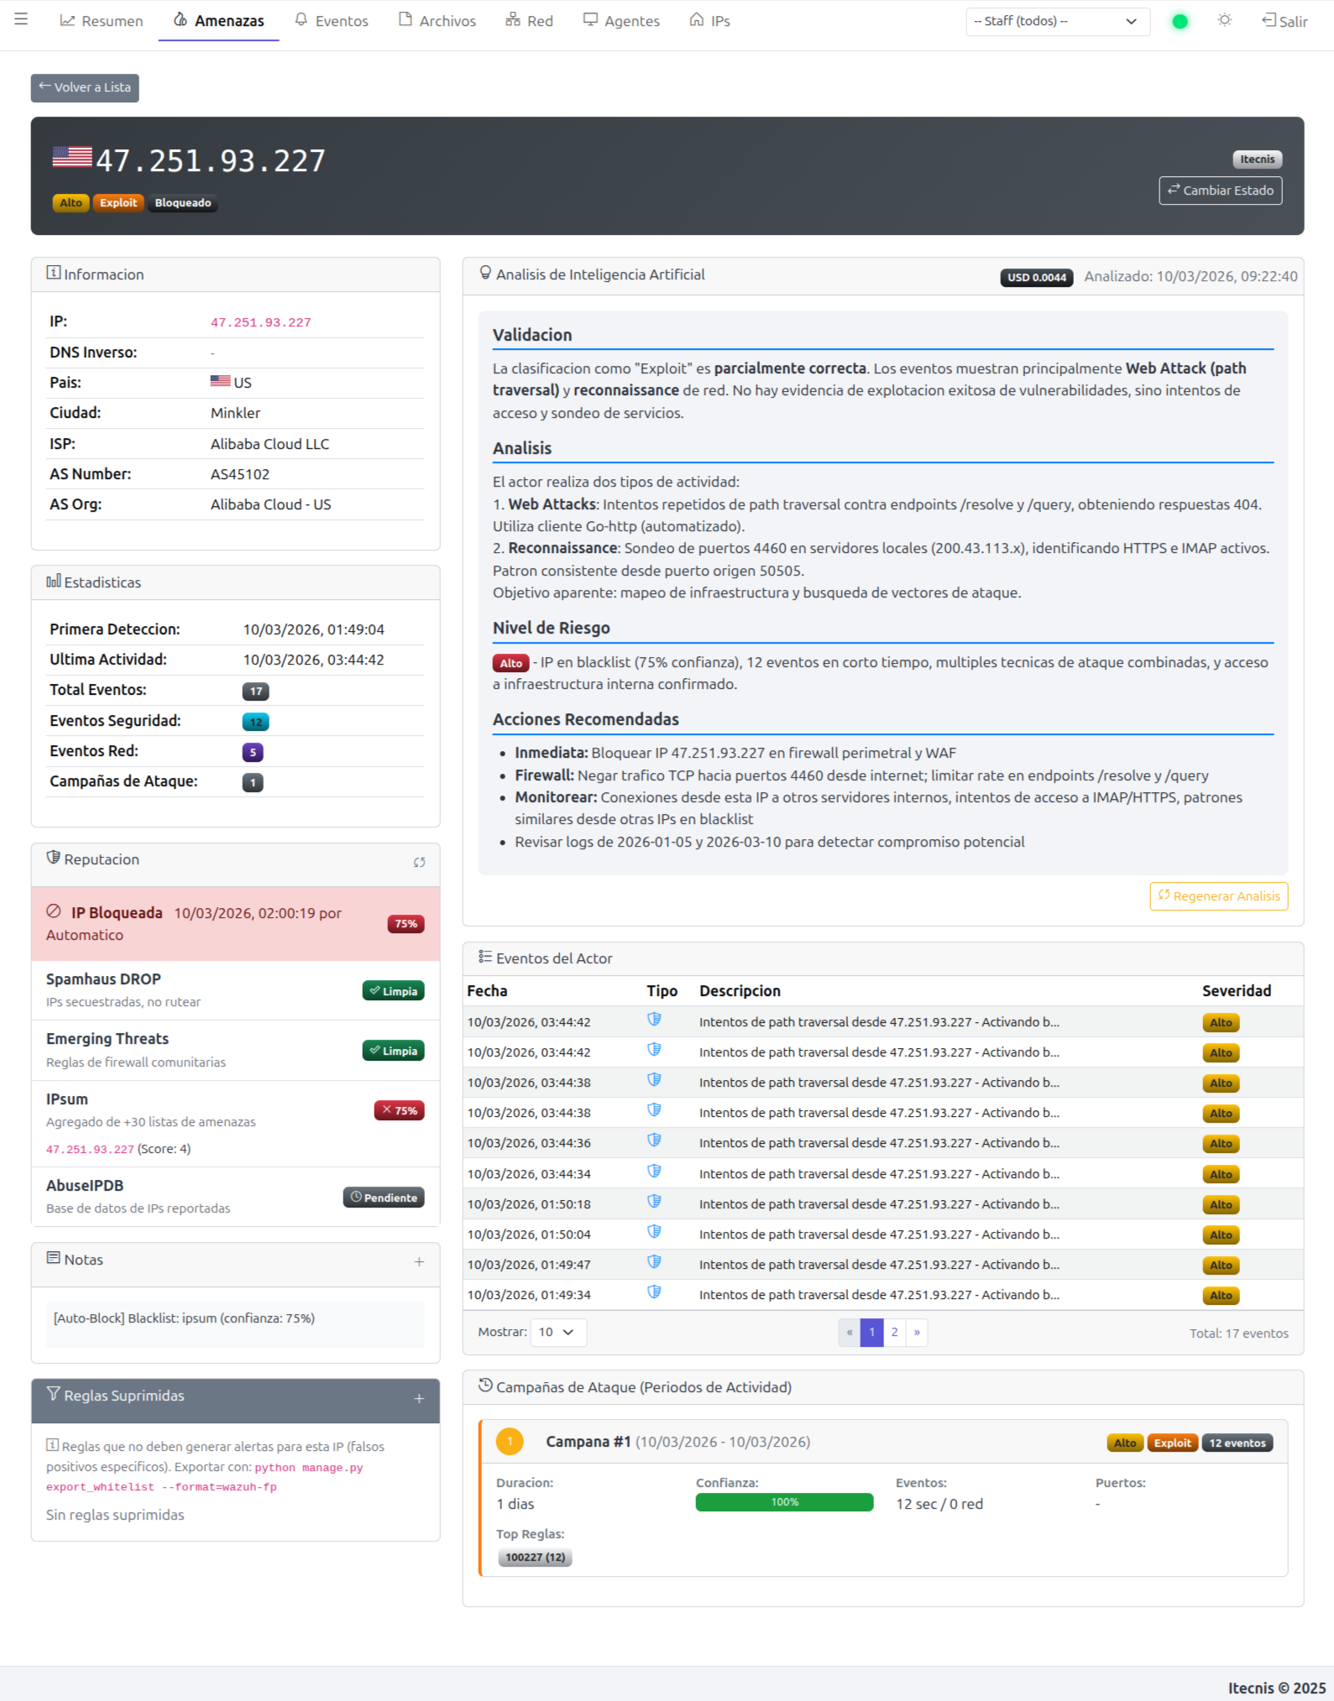This screenshot has width=1334, height=1701.
Task: Click the 100% confidence progress bar
Action: click(784, 1502)
